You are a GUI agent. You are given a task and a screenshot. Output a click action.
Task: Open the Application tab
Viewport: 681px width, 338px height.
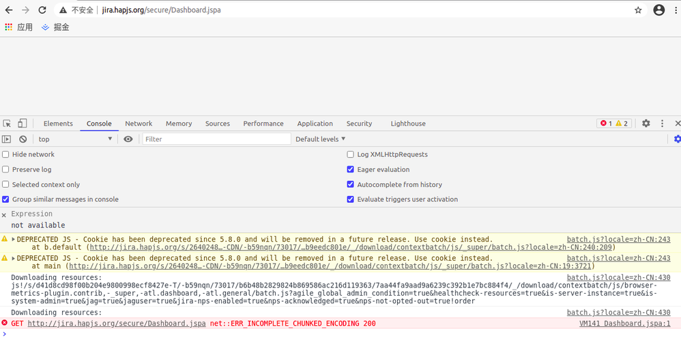(x=315, y=124)
